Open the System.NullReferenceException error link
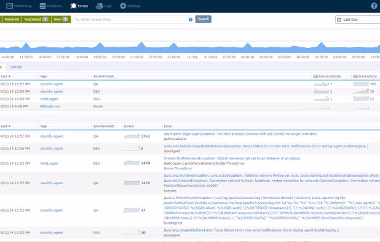Screen dimensions: 380x242 pyautogui.click(x=232, y=158)
